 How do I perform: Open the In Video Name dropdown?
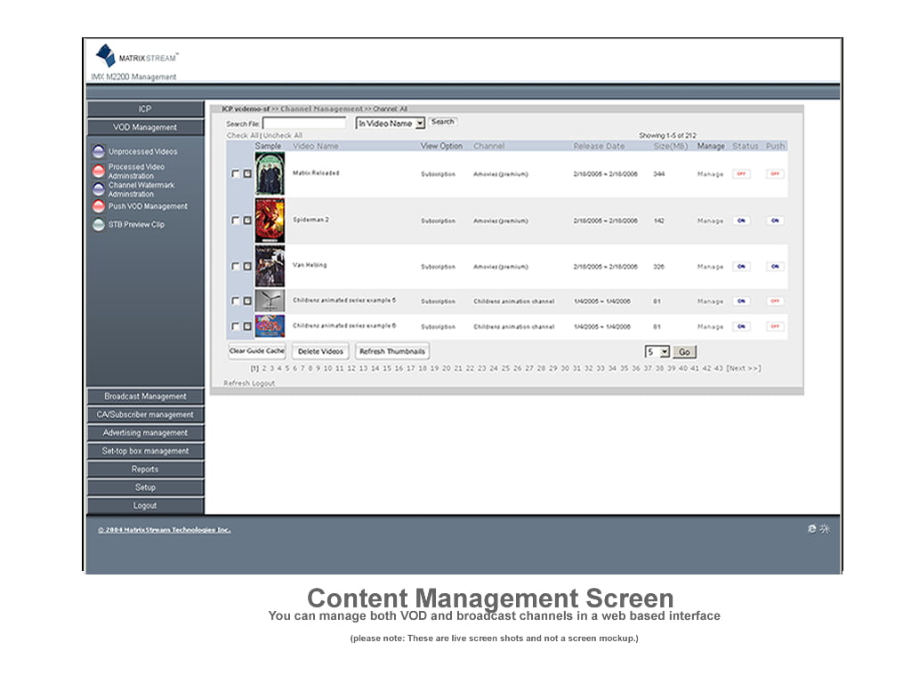click(391, 123)
